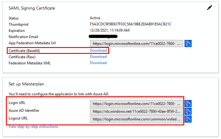Click the Active status value
The width and height of the screenshot is (221, 139).
coord(95,18)
